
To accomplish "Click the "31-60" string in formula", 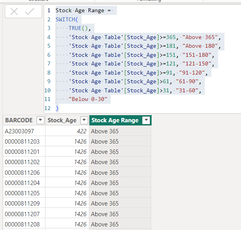I will (187, 90).
